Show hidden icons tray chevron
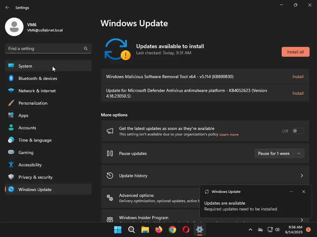This screenshot has width=317, height=237. pos(250,230)
